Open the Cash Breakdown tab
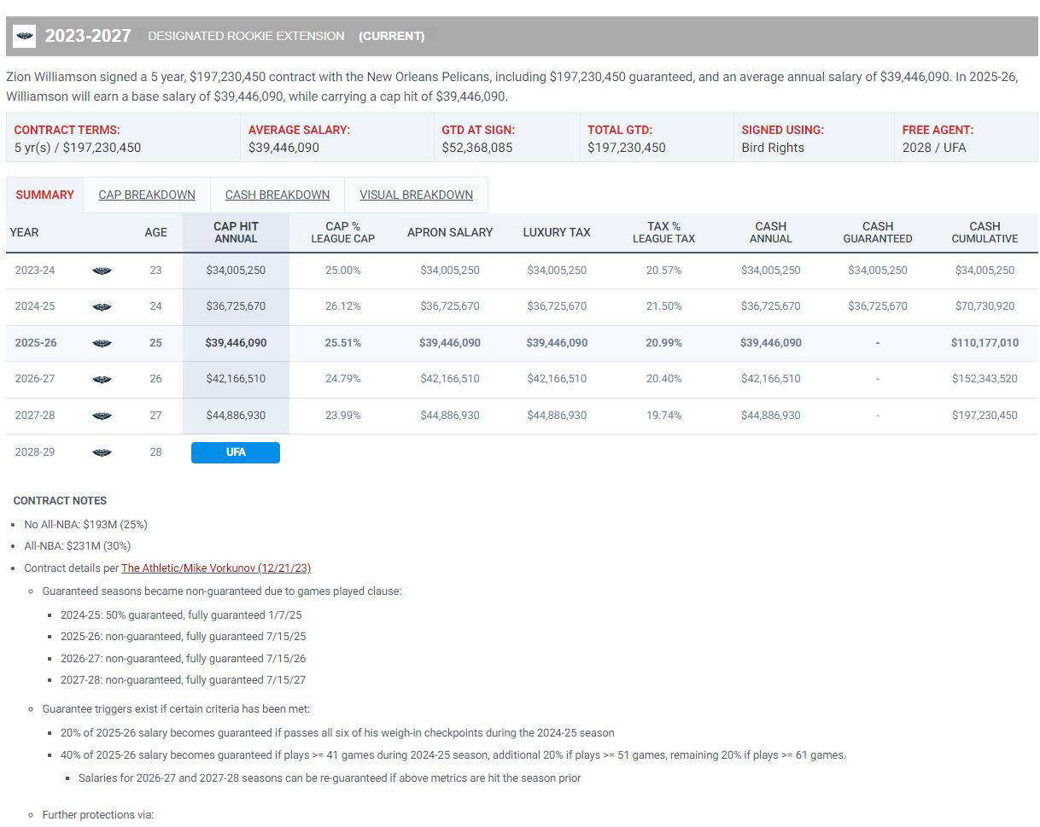1040x827 pixels. click(278, 195)
